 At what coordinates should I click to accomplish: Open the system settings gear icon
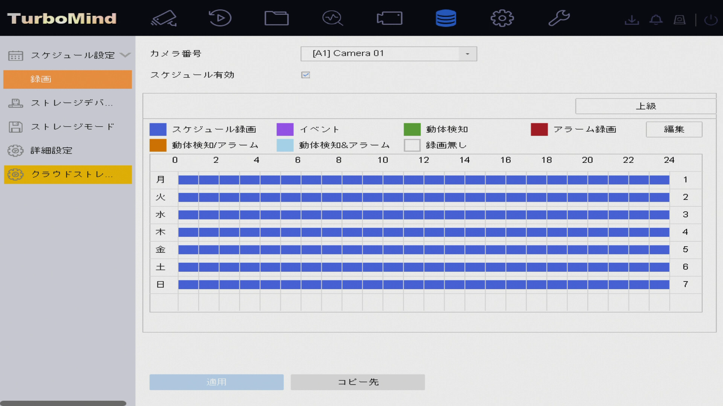pyautogui.click(x=502, y=18)
